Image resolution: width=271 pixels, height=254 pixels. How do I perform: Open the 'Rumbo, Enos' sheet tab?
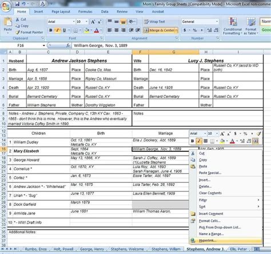[35, 249]
